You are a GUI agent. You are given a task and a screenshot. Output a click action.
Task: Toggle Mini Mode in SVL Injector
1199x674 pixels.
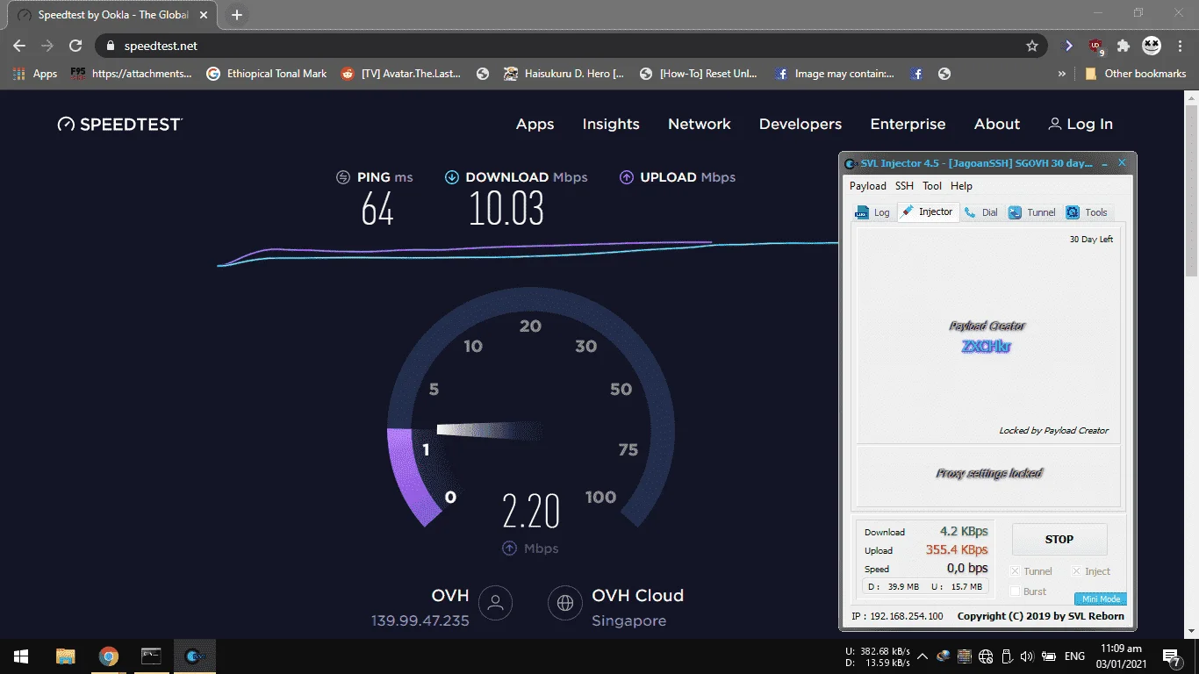(x=1101, y=599)
